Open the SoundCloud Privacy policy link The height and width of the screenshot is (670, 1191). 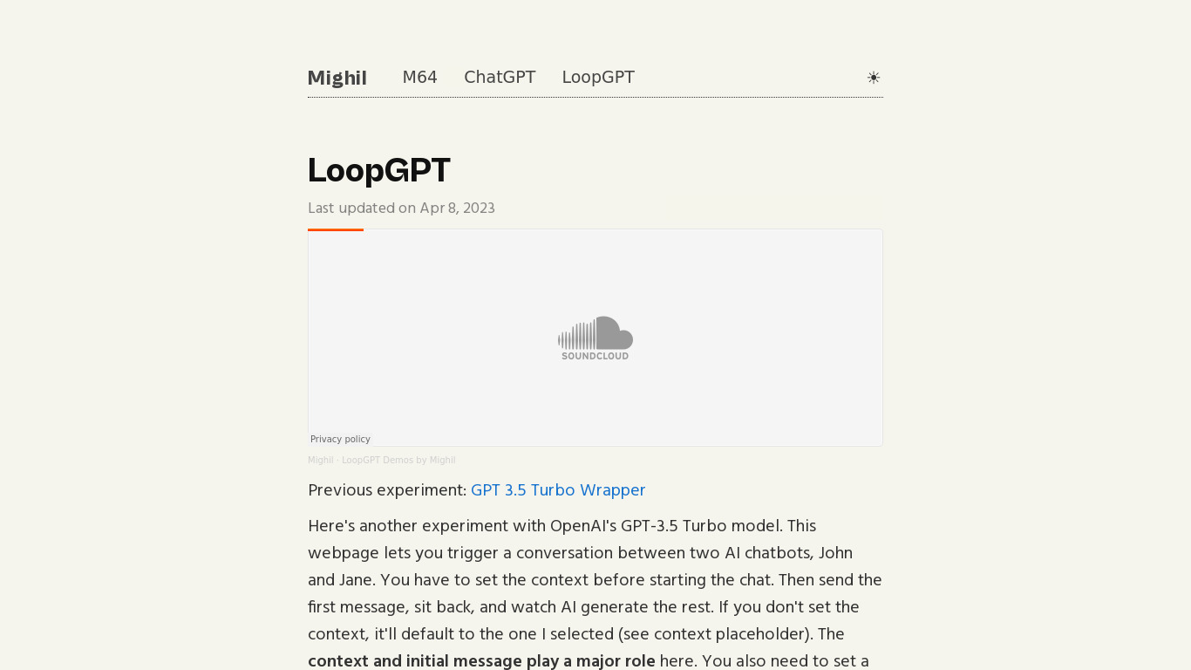point(340,439)
